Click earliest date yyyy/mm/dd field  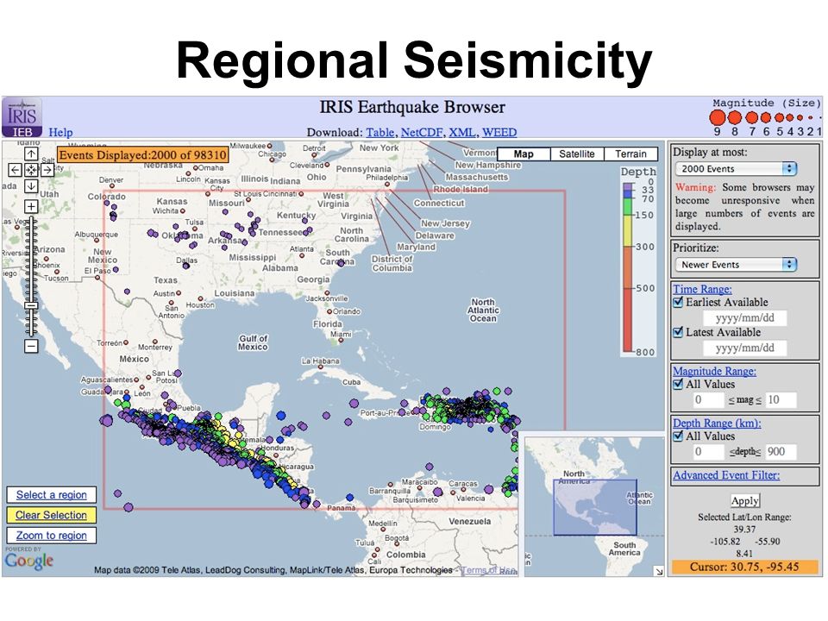point(744,318)
